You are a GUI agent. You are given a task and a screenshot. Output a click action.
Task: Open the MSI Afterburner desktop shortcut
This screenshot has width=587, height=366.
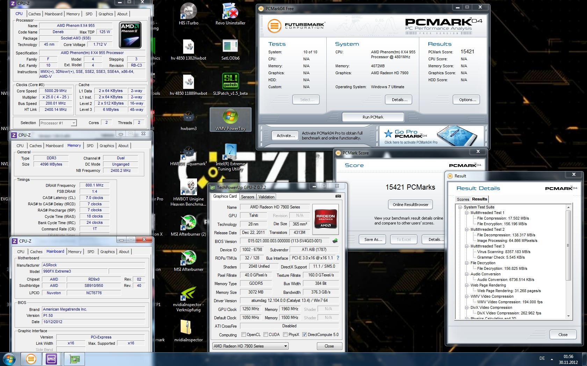(188, 261)
